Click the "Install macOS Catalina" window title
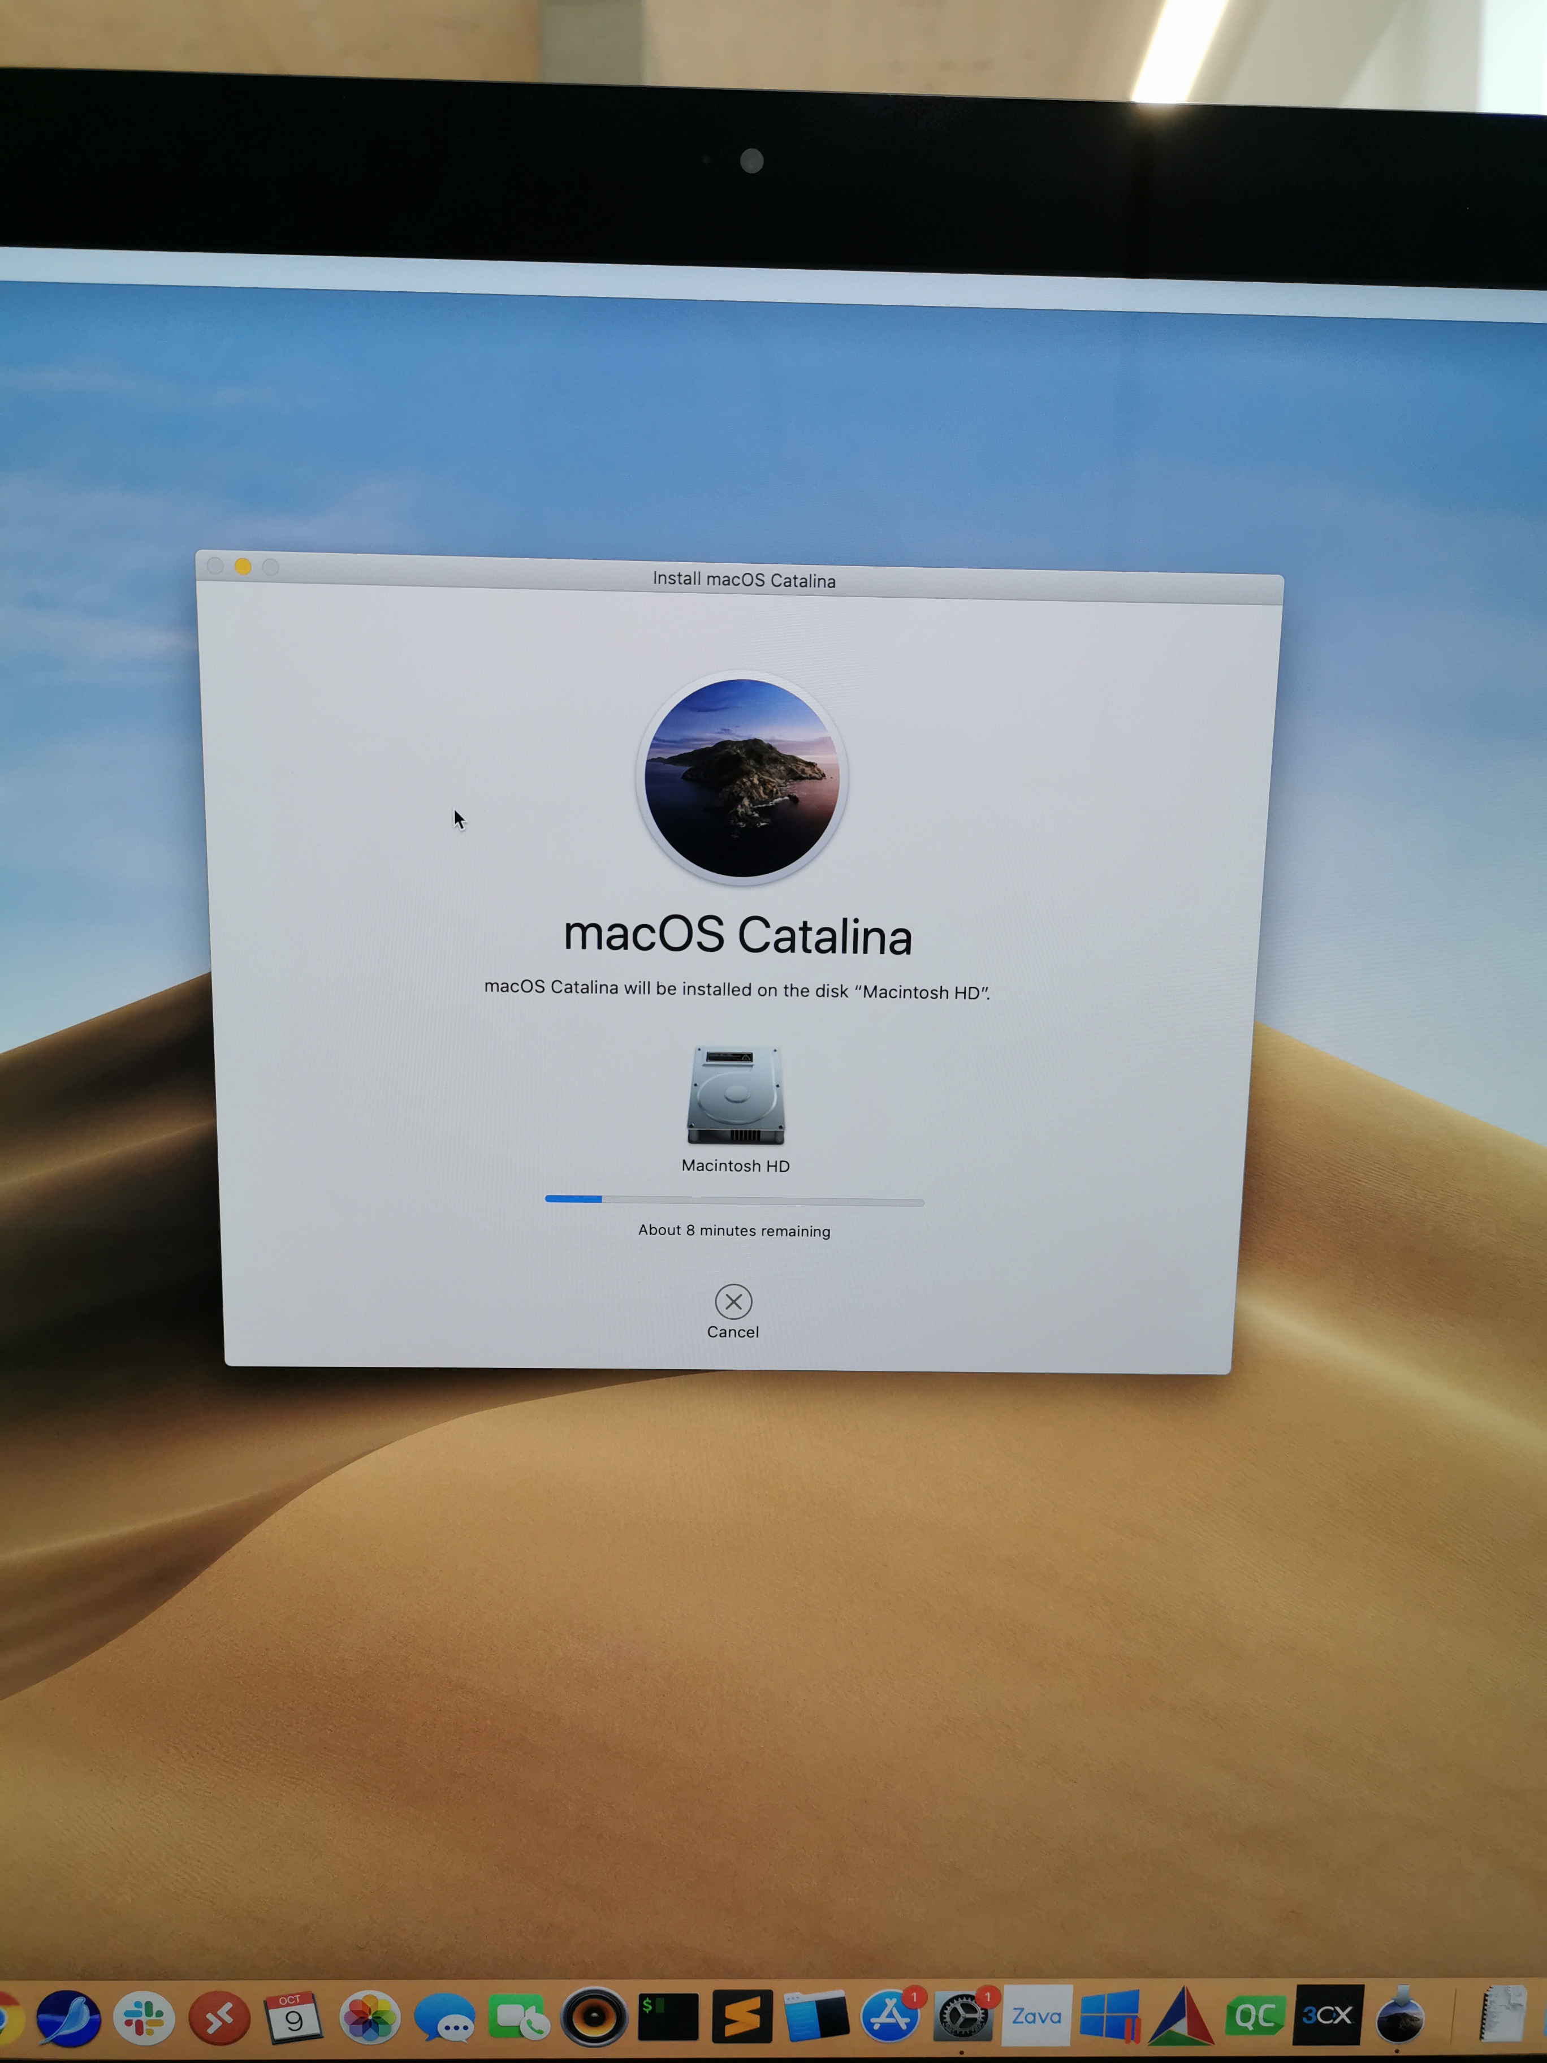Image resolution: width=1547 pixels, height=2063 pixels. (744, 579)
